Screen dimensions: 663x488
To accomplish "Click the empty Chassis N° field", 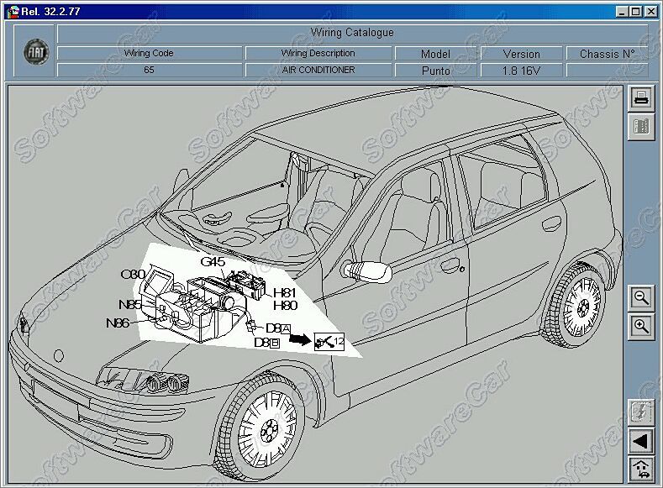I will click(607, 71).
